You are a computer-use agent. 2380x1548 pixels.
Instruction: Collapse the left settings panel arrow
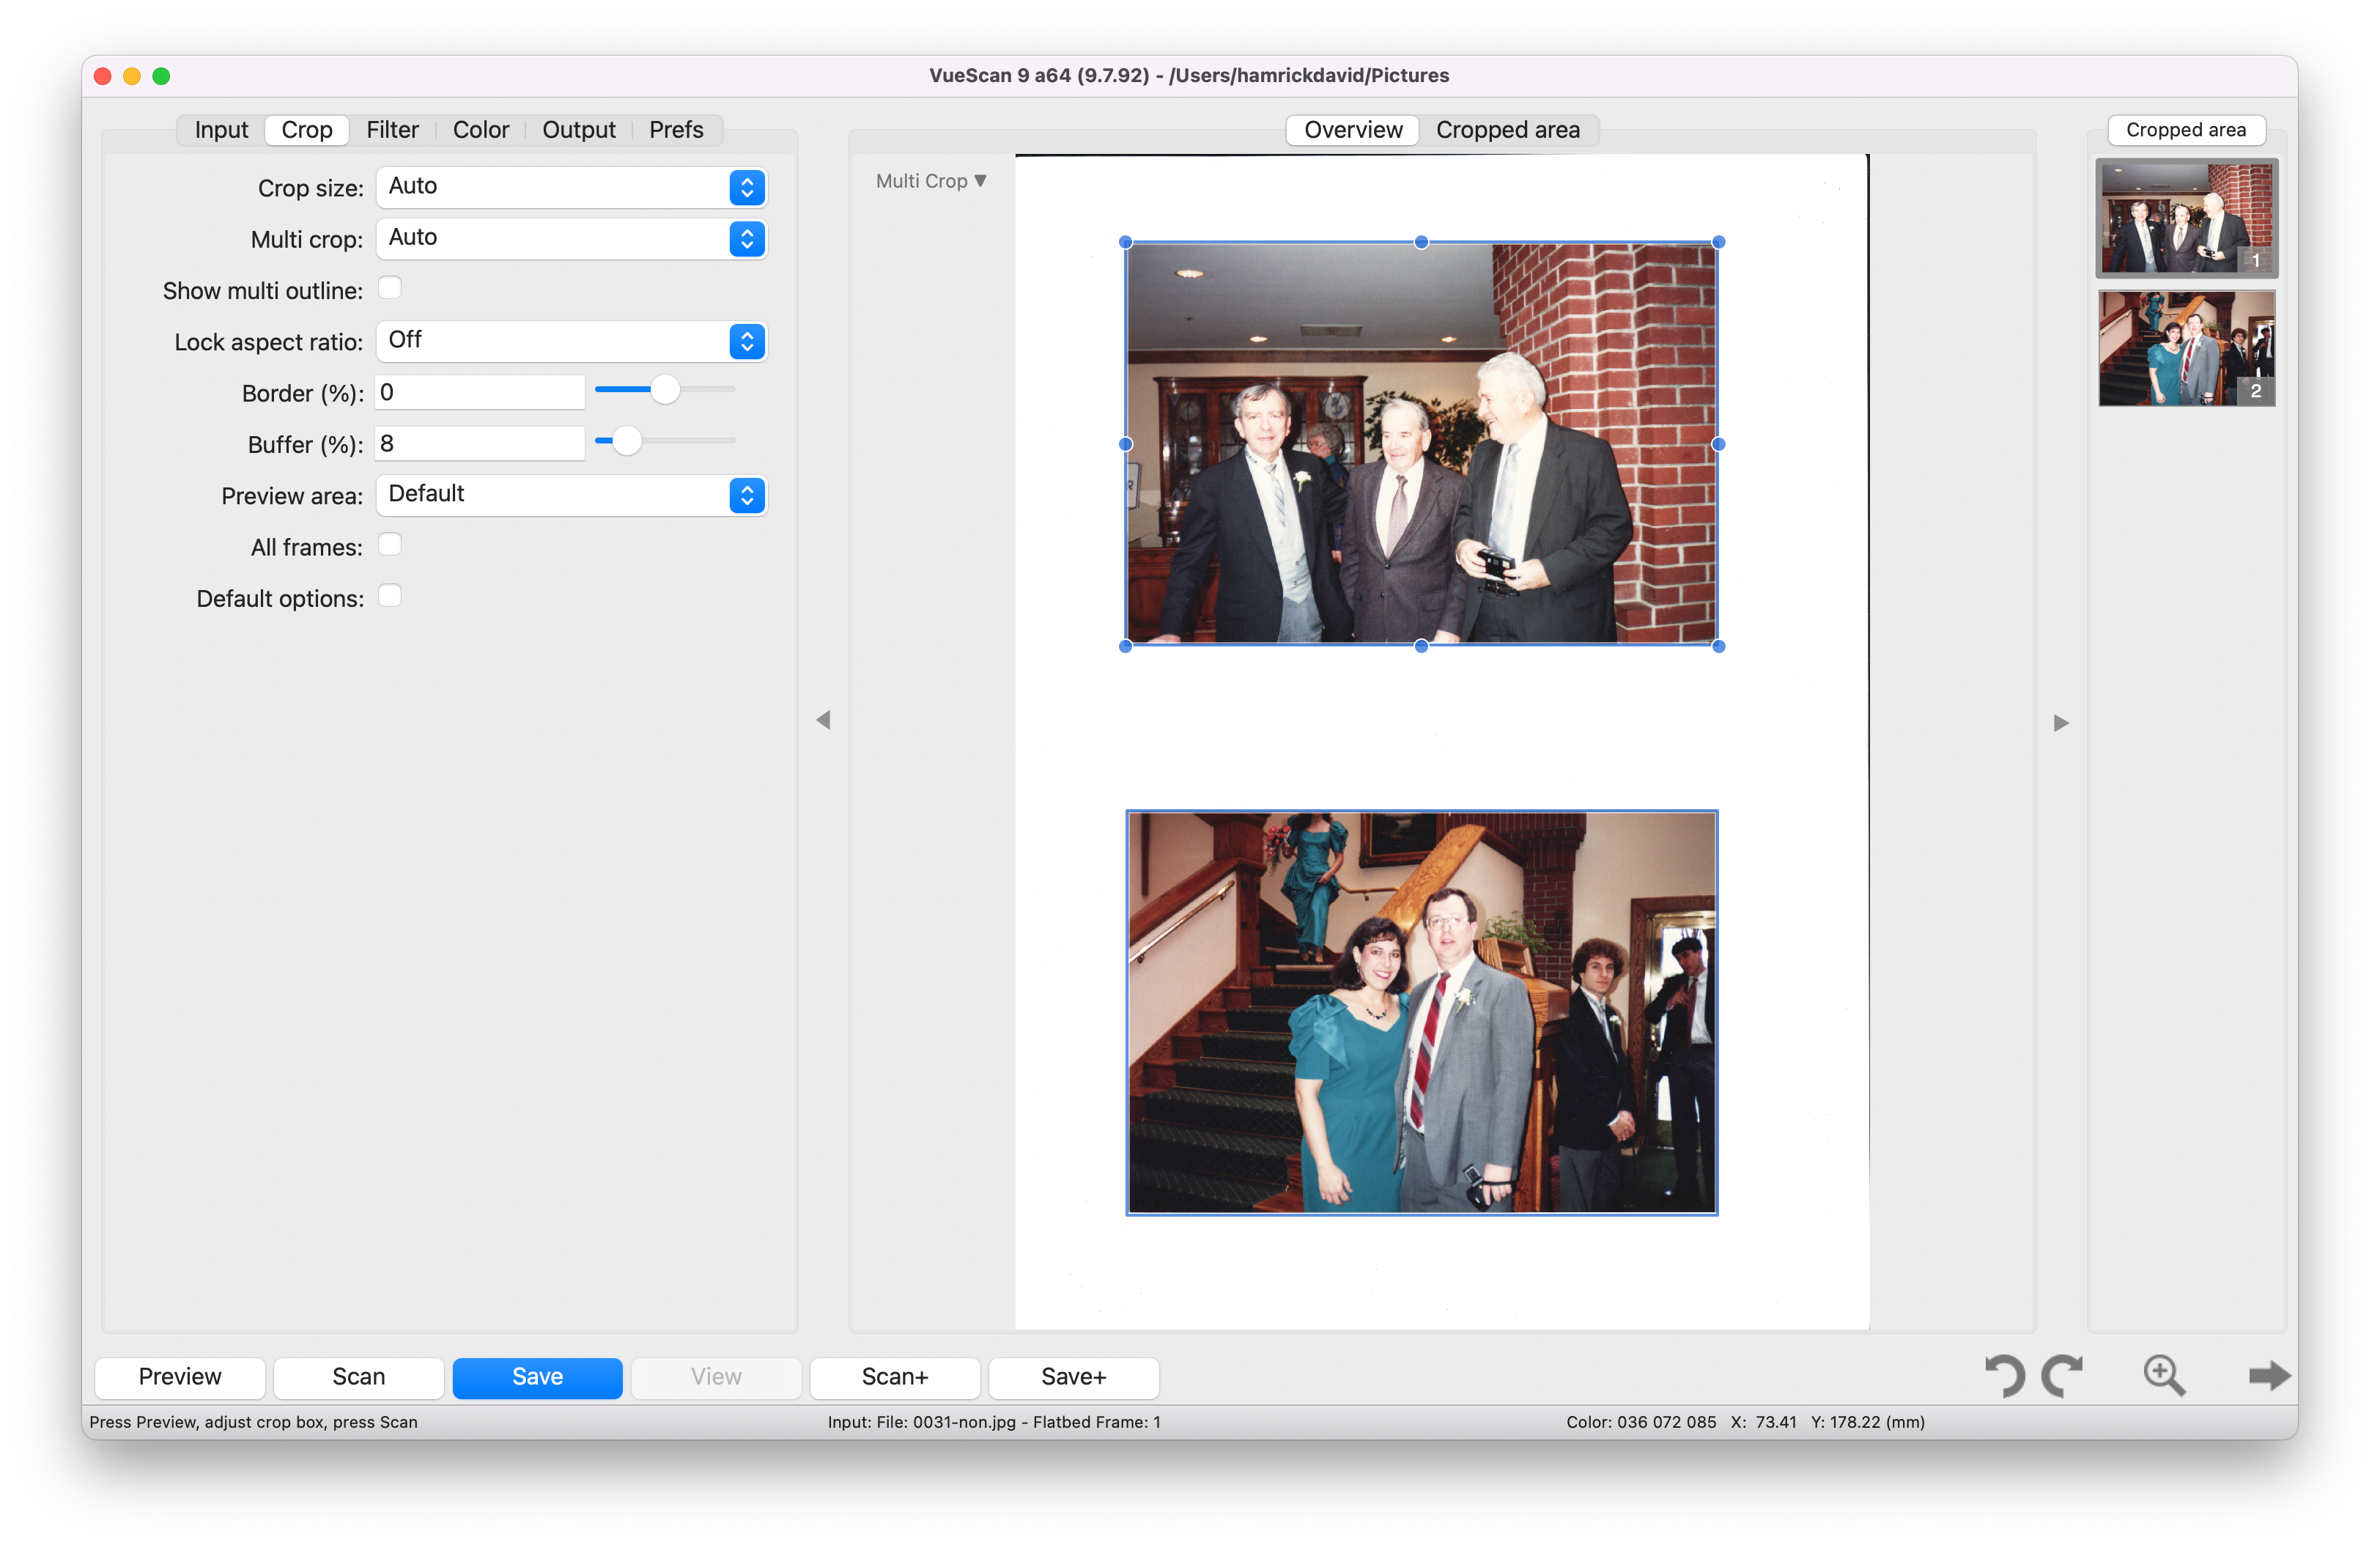(823, 721)
